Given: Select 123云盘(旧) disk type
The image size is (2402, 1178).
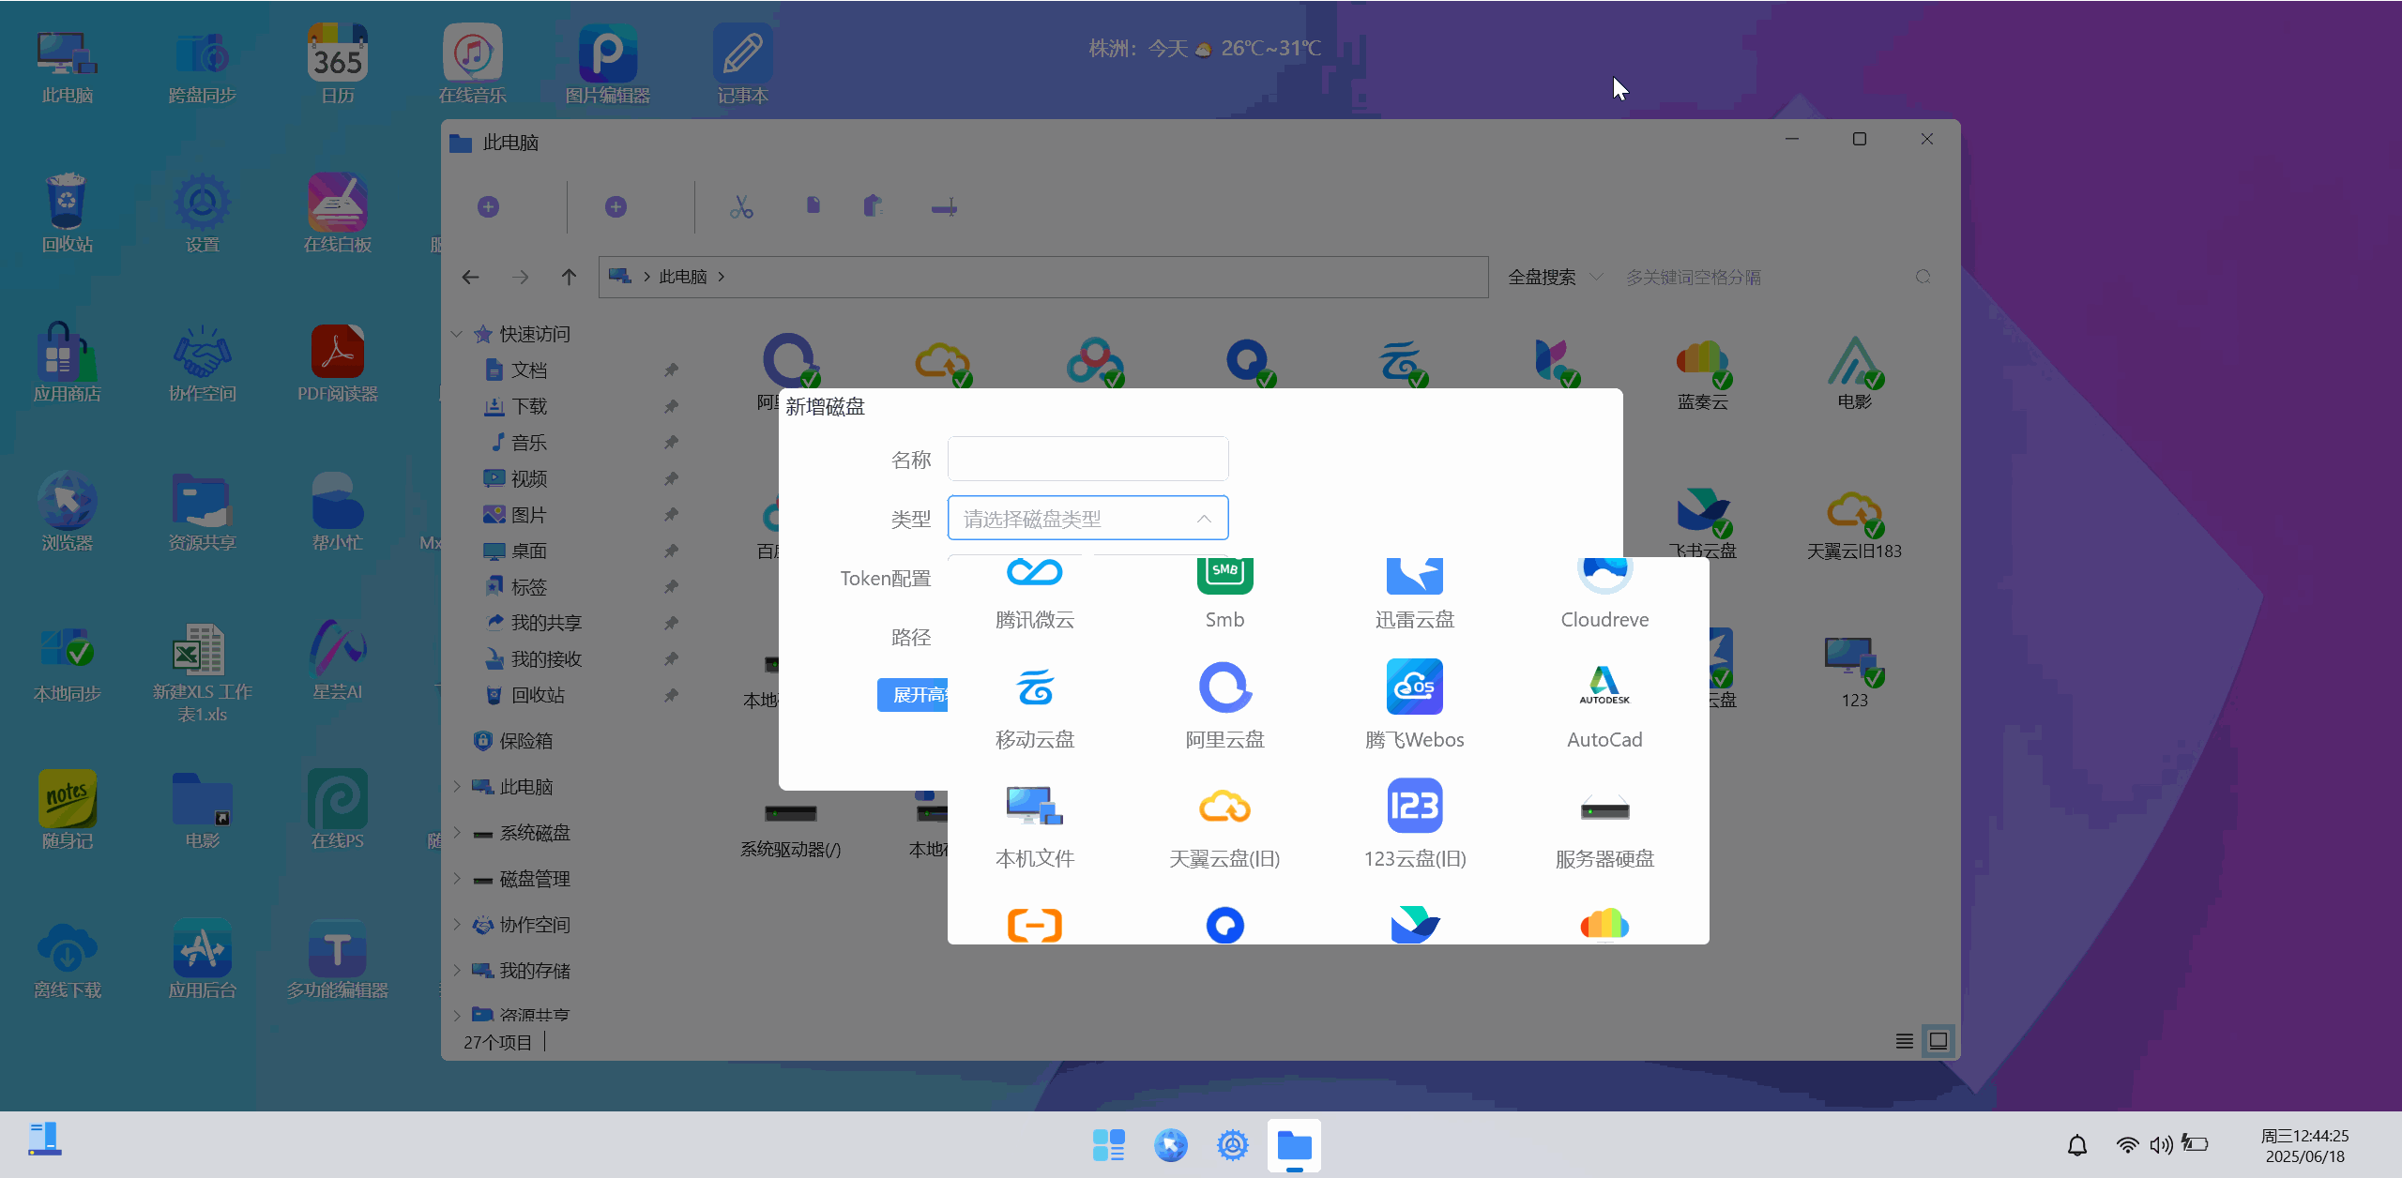Looking at the screenshot, I should pos(1415,825).
